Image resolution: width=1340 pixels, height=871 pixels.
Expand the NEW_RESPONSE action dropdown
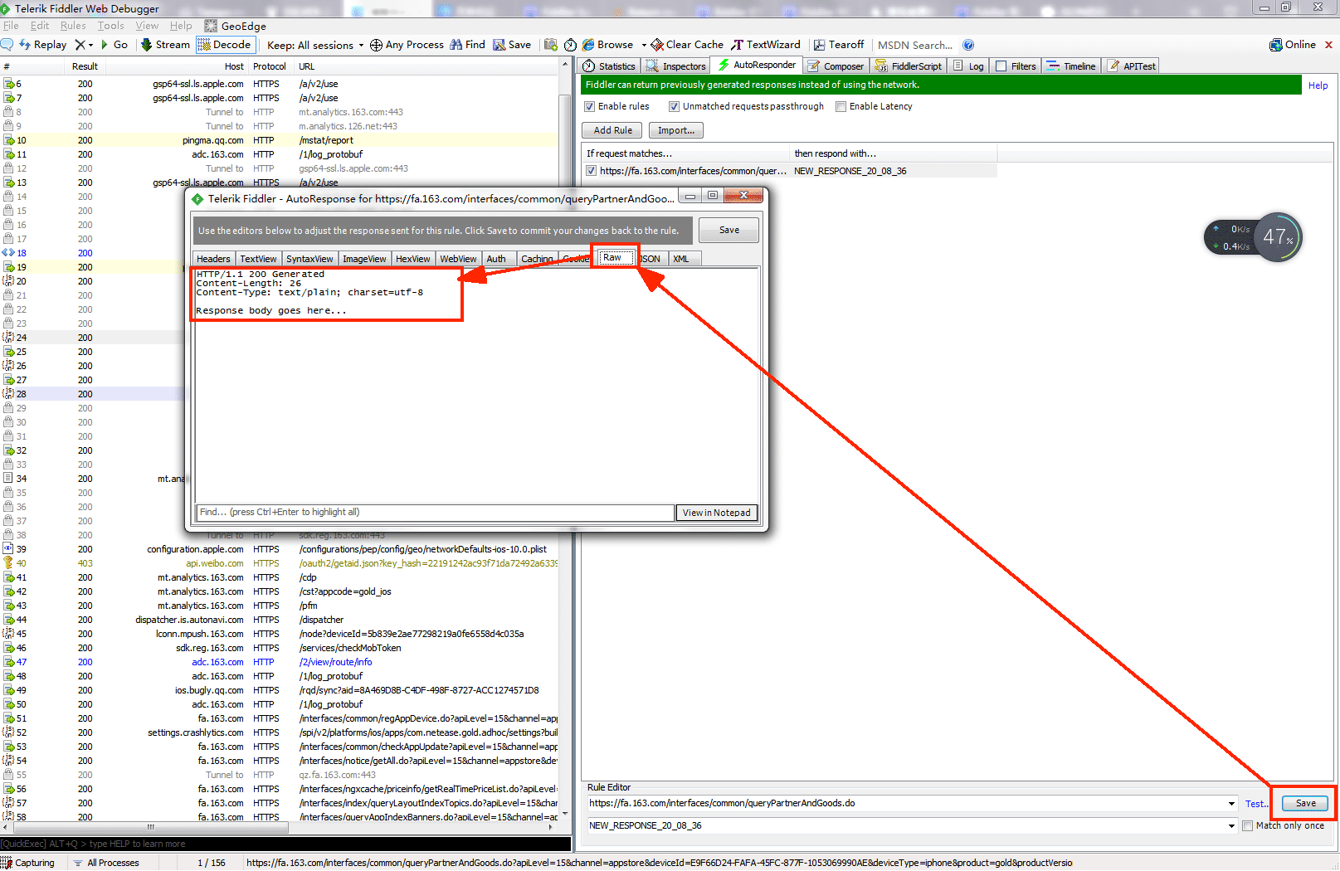[1231, 825]
